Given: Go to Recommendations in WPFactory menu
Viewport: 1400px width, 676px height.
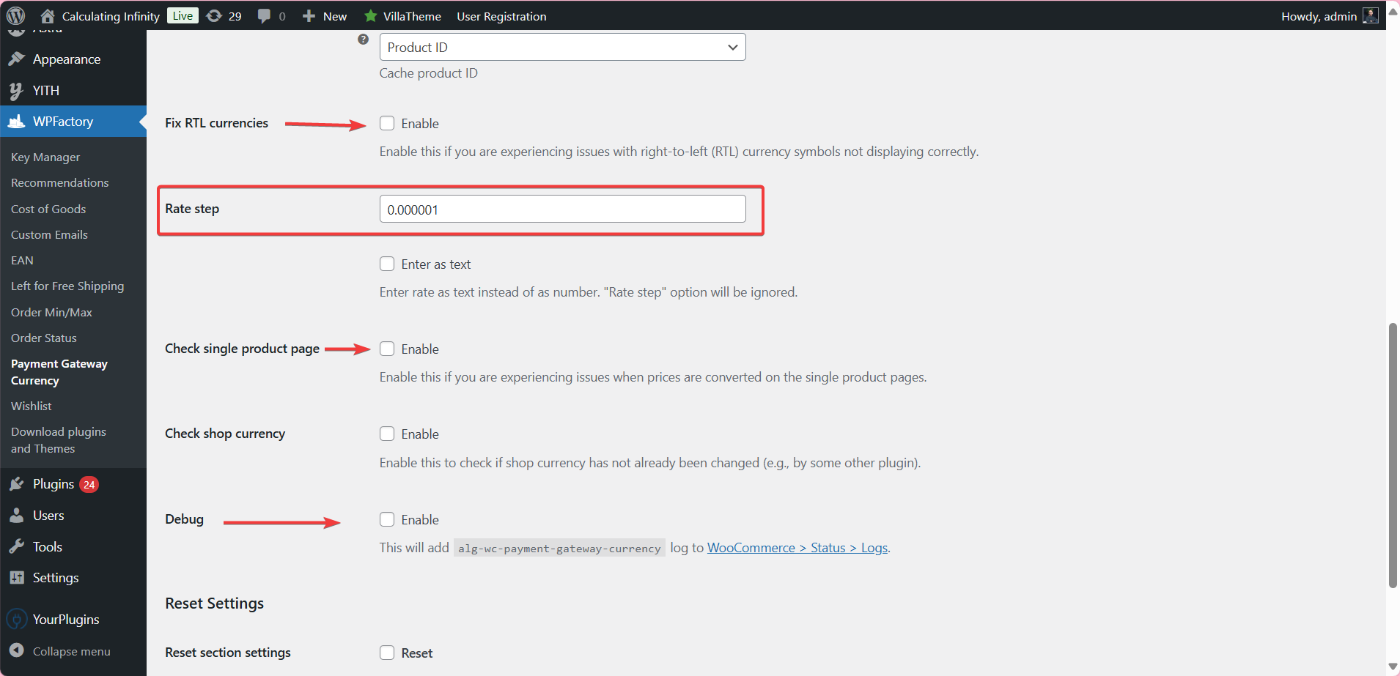Looking at the screenshot, I should tap(59, 182).
